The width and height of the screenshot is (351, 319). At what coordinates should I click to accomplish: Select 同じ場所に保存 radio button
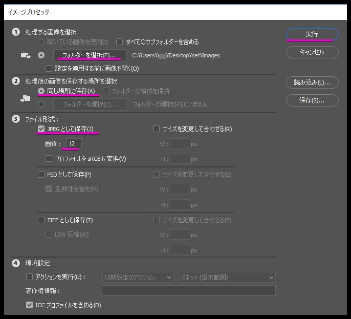point(41,91)
